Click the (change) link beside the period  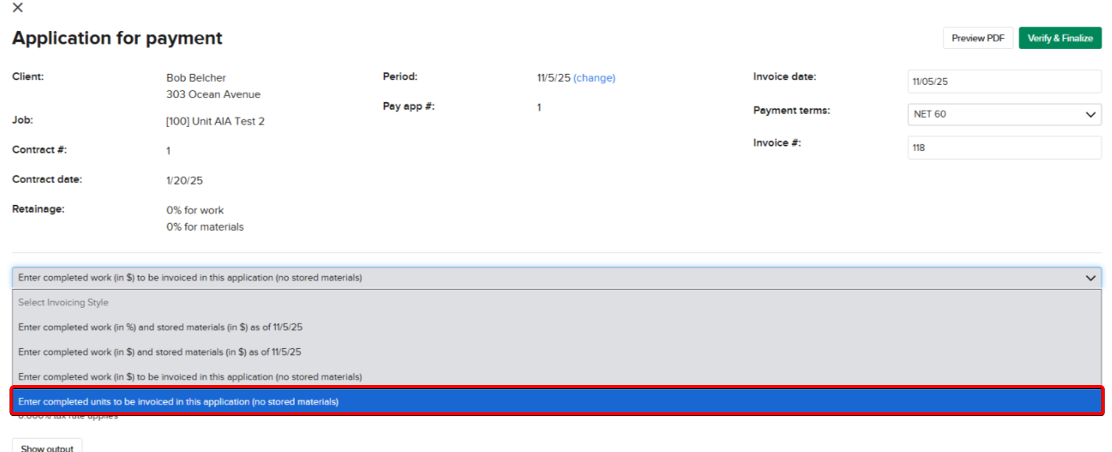(x=594, y=78)
